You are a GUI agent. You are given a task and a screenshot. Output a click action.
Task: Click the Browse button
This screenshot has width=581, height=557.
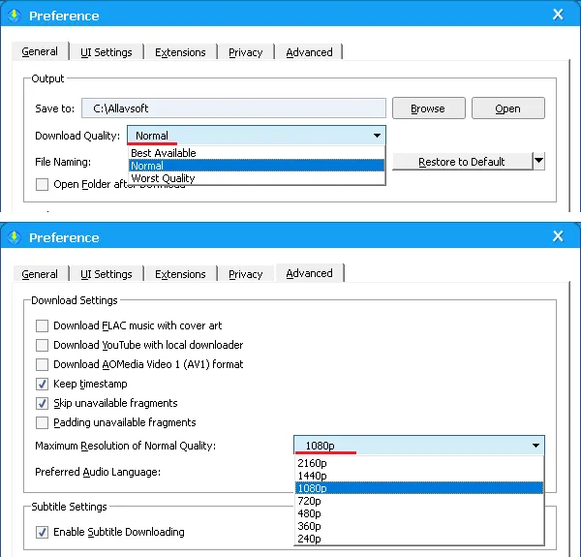pyautogui.click(x=427, y=108)
